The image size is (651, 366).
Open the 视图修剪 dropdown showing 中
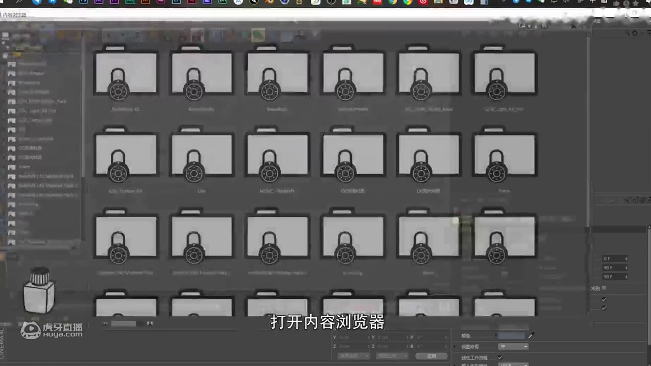click(x=513, y=347)
